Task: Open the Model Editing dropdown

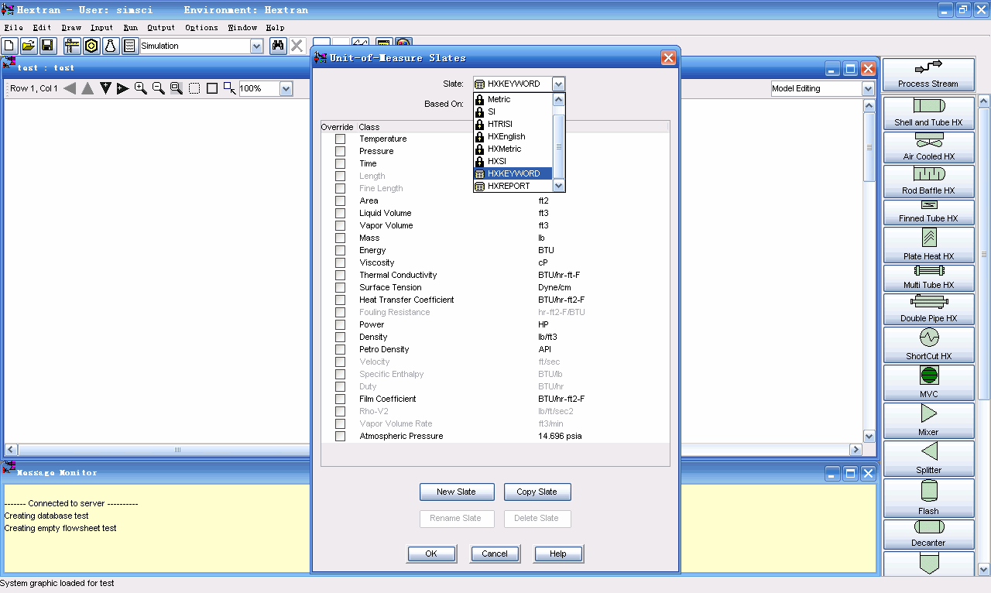Action: tap(868, 88)
